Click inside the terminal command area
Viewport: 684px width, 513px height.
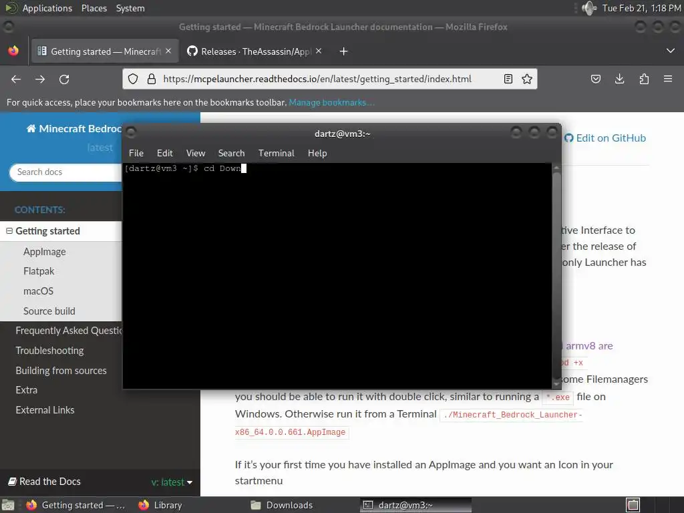337,275
